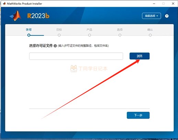The image size is (178, 140).
Task: Minimize the MathWorks Product Installer window
Action: point(154,3)
